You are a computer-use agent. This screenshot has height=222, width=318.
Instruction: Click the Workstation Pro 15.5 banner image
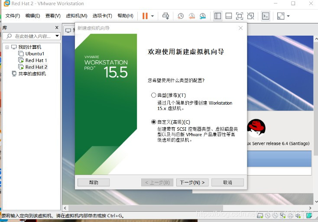tap(106, 104)
